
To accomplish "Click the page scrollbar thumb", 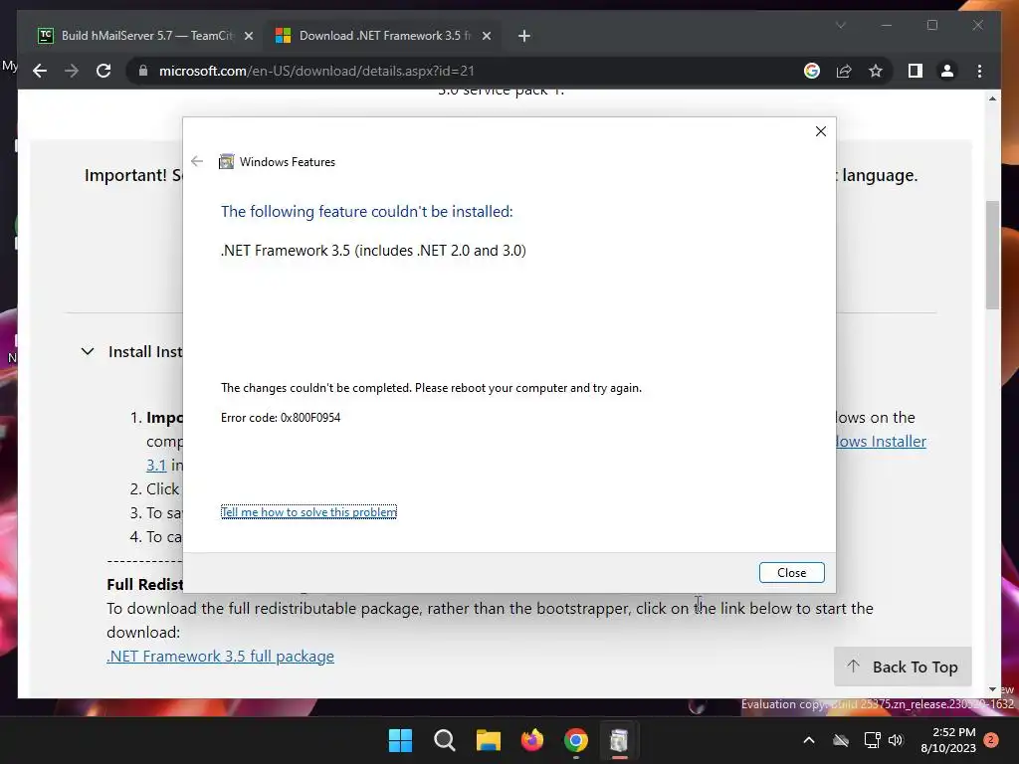I will (992, 255).
